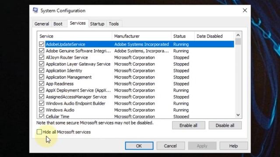280x157 pixels.
Task: Click the Apply button
Action: (x=202, y=146)
